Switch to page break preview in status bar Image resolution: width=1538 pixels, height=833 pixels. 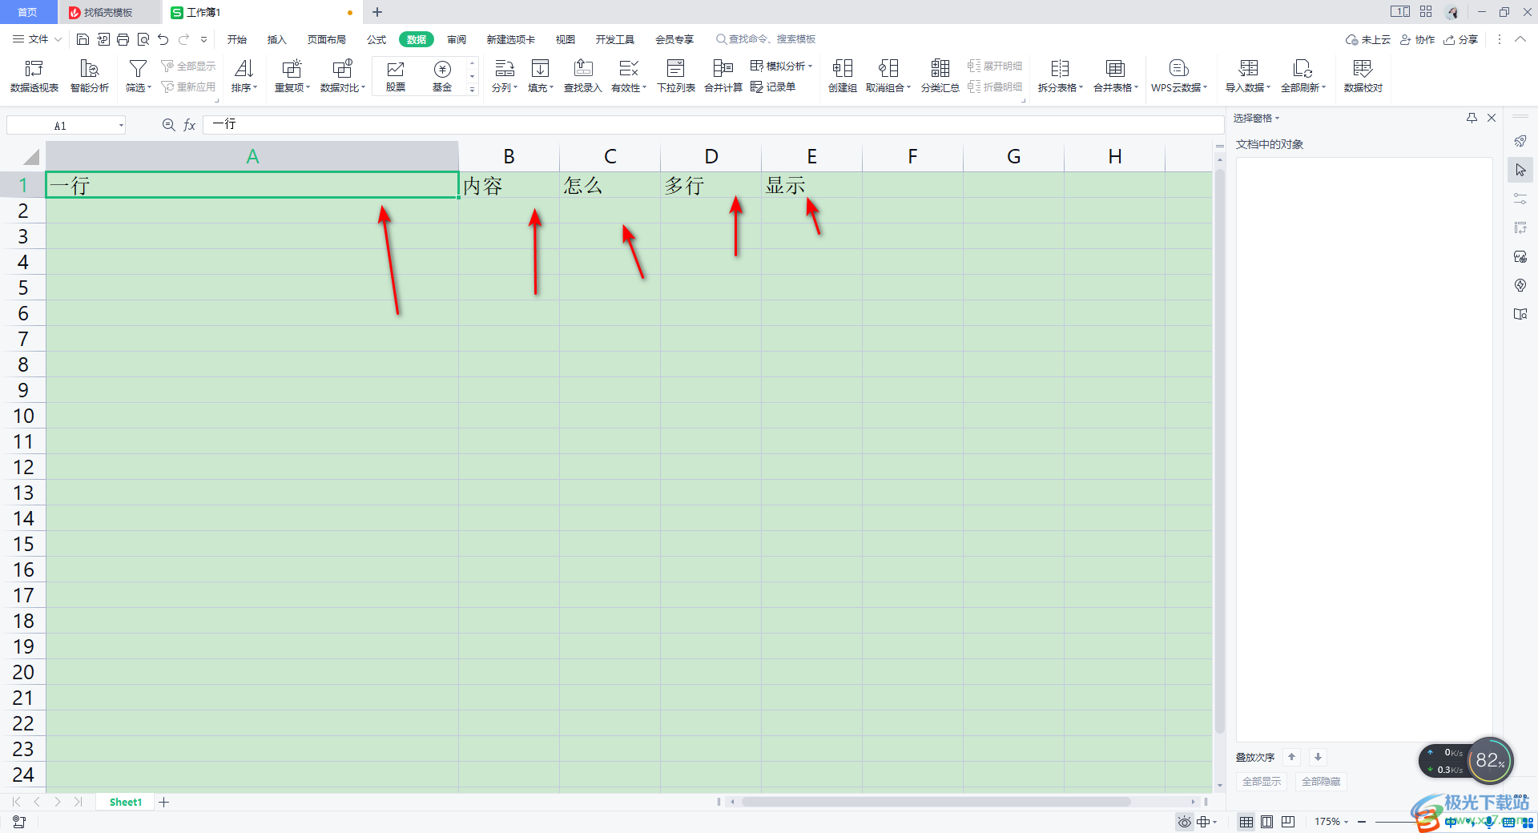pos(1288,822)
